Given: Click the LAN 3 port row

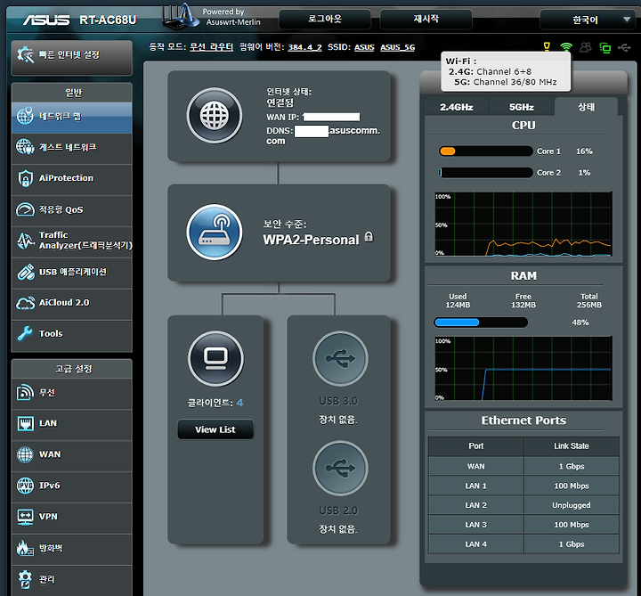Looking at the screenshot, I should 523,525.
